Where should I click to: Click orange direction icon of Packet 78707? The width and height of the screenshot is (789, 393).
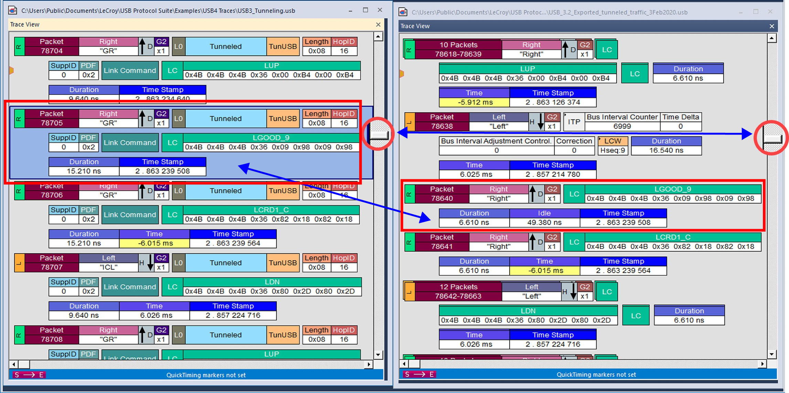[19, 263]
